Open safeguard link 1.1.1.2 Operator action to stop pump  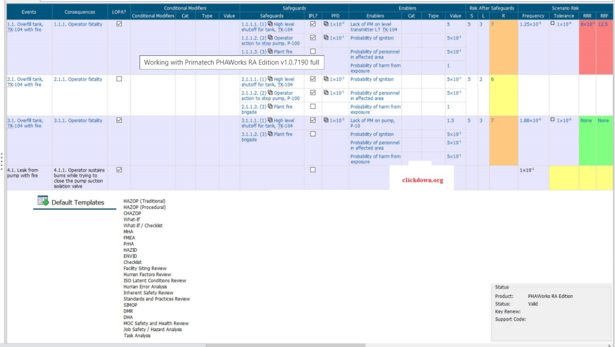coord(270,41)
